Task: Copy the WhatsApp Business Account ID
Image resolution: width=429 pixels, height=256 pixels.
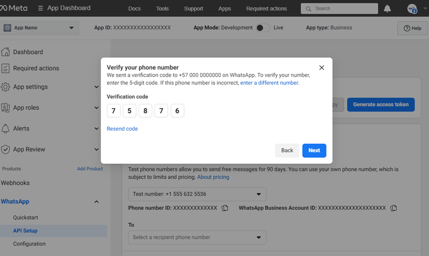Action: pos(393,208)
